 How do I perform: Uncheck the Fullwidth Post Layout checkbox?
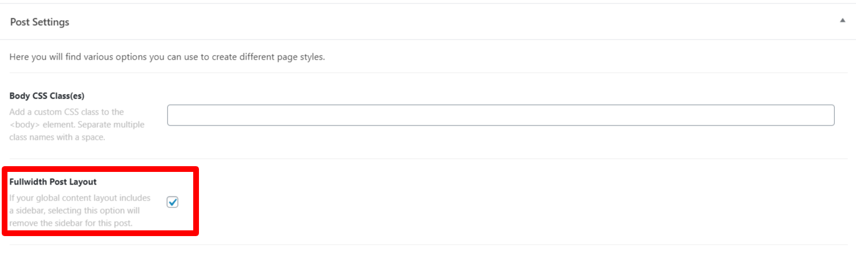[173, 202]
